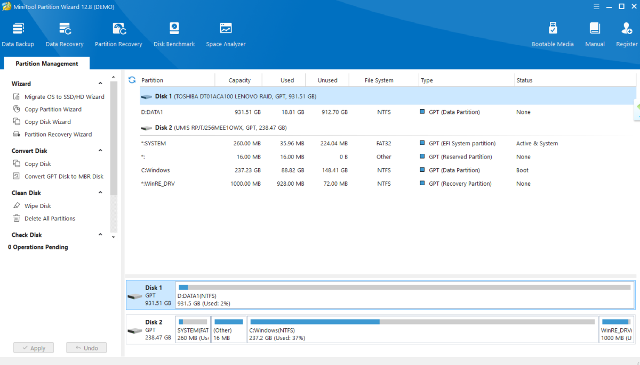The image size is (640, 365).
Task: Sort by the File System column header
Action: coord(383,80)
